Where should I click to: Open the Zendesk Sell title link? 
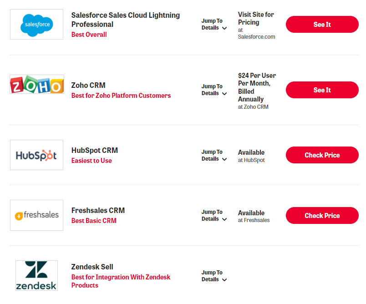[92, 267]
